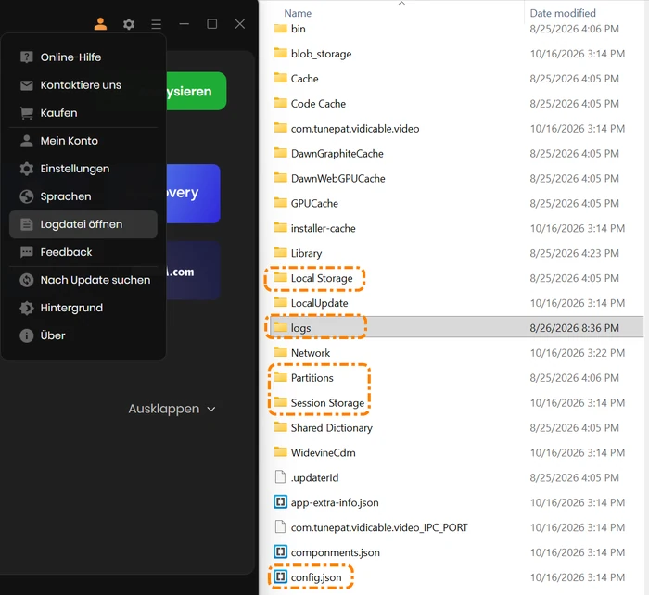Click the Über info icon
Viewport: 649px width, 595px height.
27,335
